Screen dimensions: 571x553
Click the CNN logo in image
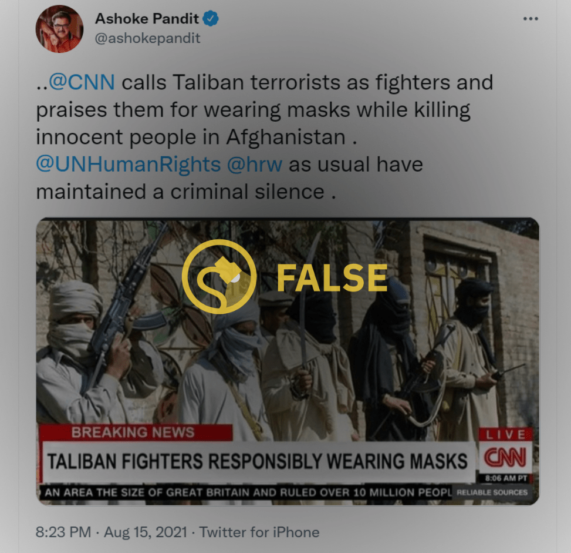[x=505, y=457]
